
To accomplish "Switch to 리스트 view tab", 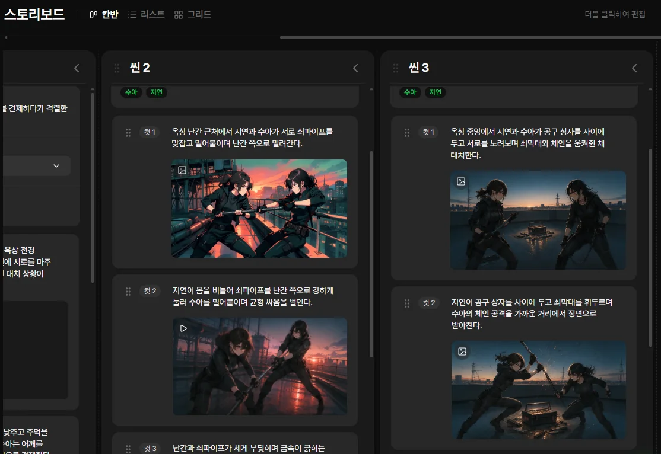I will 147,14.
